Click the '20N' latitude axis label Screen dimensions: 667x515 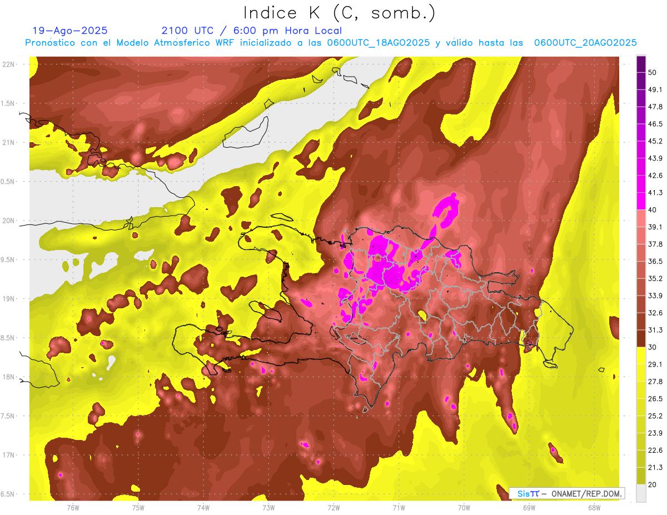8,221
